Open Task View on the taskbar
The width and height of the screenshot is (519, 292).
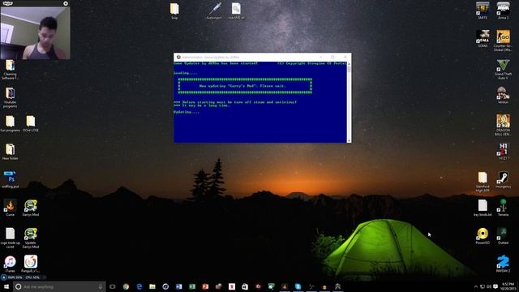(x=113, y=286)
